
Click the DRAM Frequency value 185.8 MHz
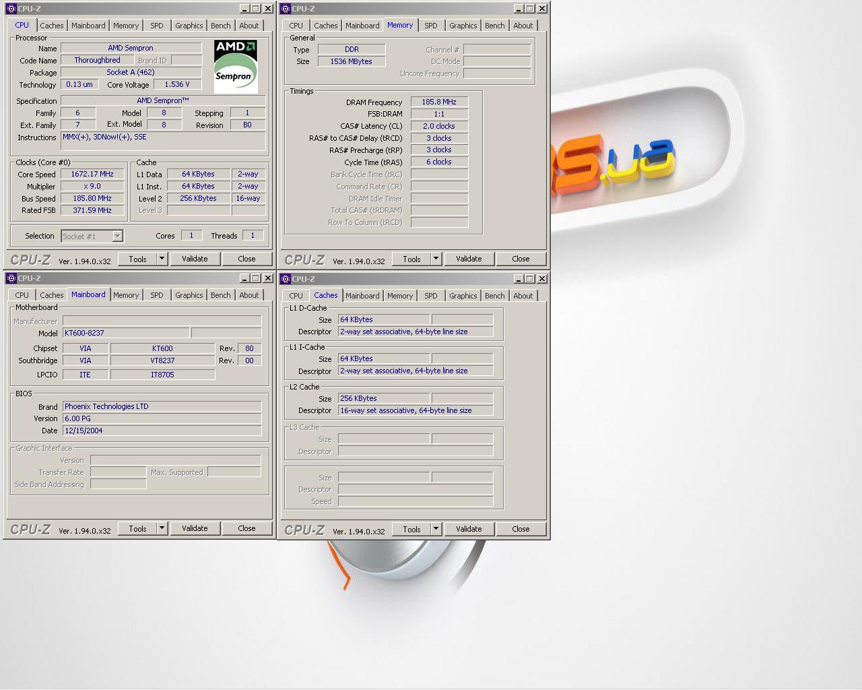(x=439, y=102)
